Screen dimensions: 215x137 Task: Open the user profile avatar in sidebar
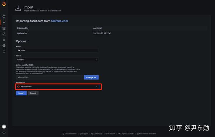coord(4,127)
